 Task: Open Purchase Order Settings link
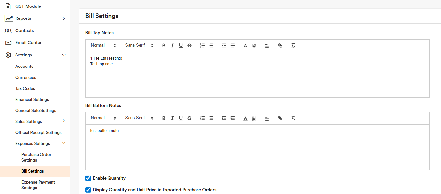[x=36, y=157]
